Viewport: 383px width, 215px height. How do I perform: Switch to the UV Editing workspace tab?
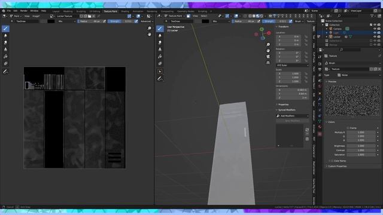[95, 11]
